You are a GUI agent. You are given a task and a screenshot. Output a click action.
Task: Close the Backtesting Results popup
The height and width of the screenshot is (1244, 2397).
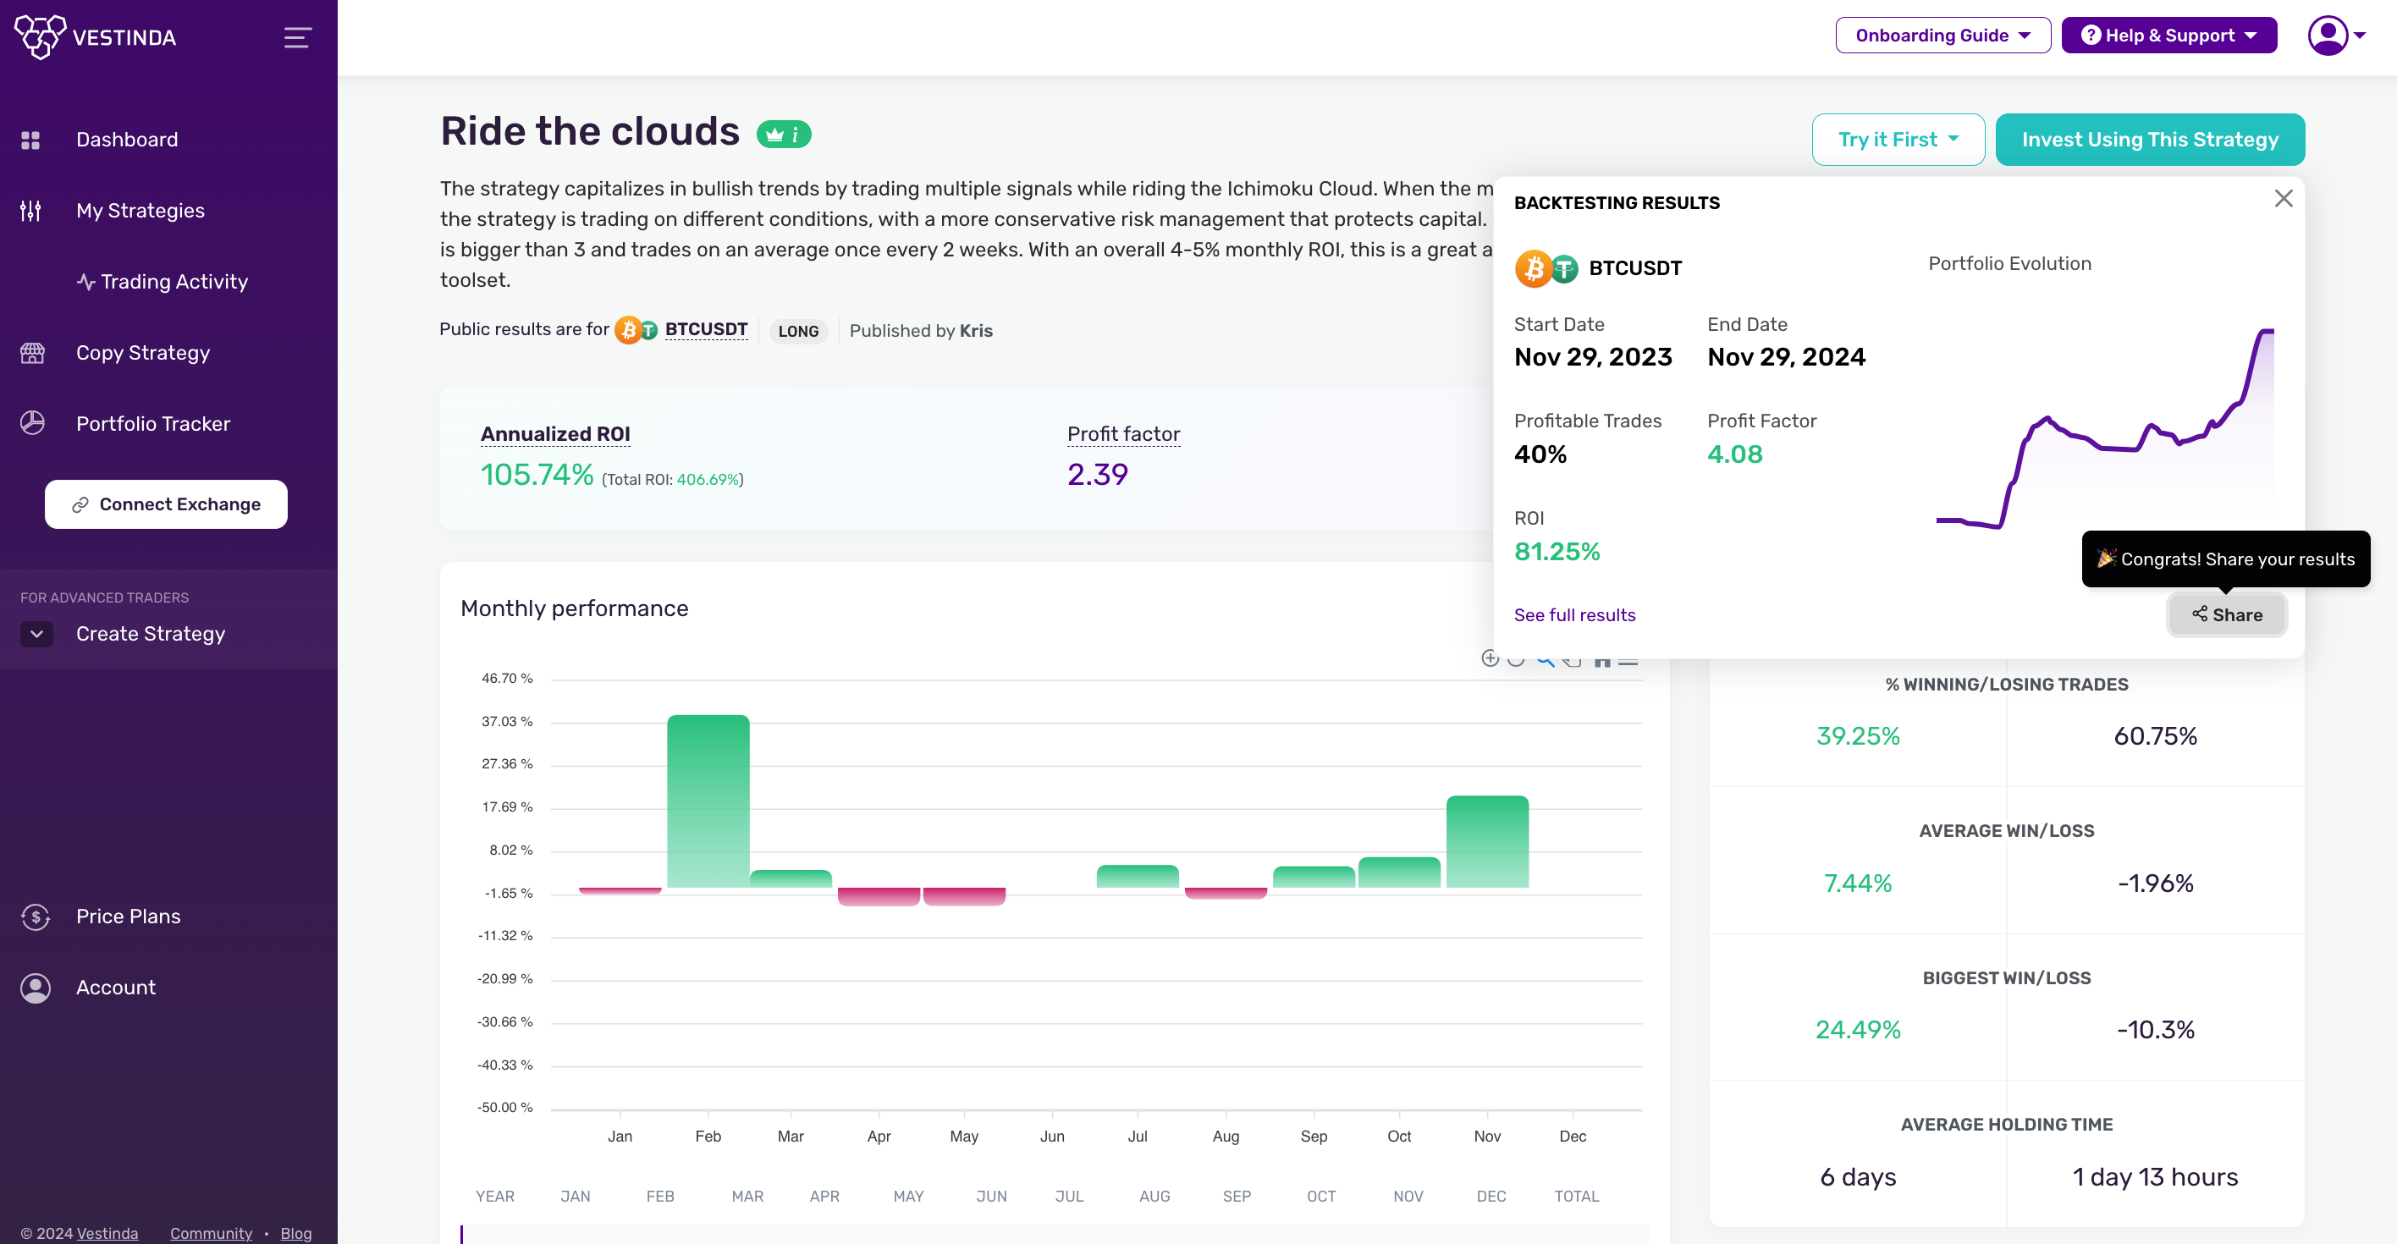[2283, 198]
